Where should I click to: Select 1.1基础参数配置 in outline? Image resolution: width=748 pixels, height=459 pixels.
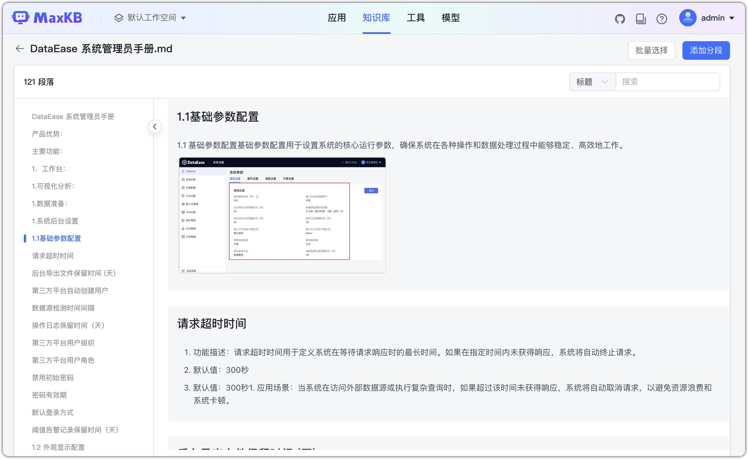click(x=57, y=238)
